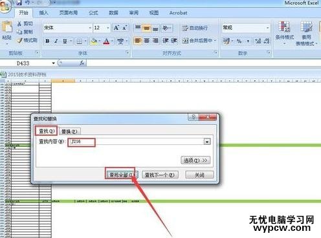Viewport: 321px width, 238px height.
Task: Click the Fill Color bucket icon
Action: coord(94,41)
